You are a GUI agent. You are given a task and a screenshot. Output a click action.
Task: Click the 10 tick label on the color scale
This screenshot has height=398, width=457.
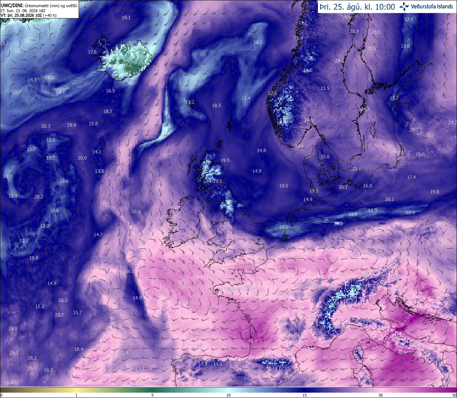click(228, 395)
